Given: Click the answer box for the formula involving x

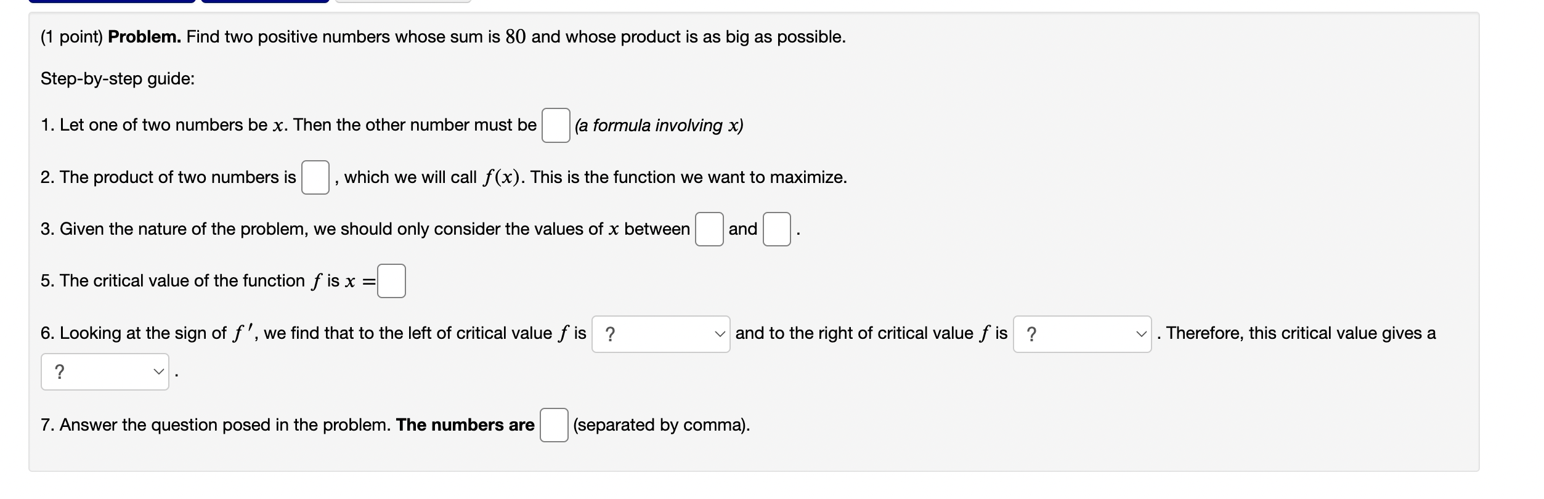Looking at the screenshot, I should (555, 126).
